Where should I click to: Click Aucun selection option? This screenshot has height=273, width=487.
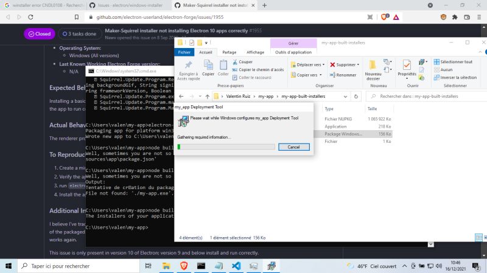(443, 69)
